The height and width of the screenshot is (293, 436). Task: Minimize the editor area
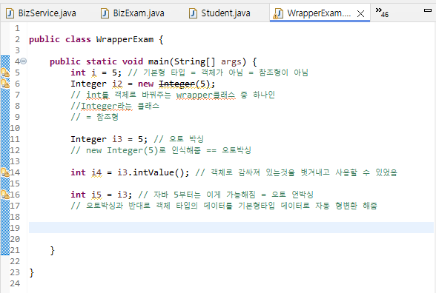tap(428, 10)
